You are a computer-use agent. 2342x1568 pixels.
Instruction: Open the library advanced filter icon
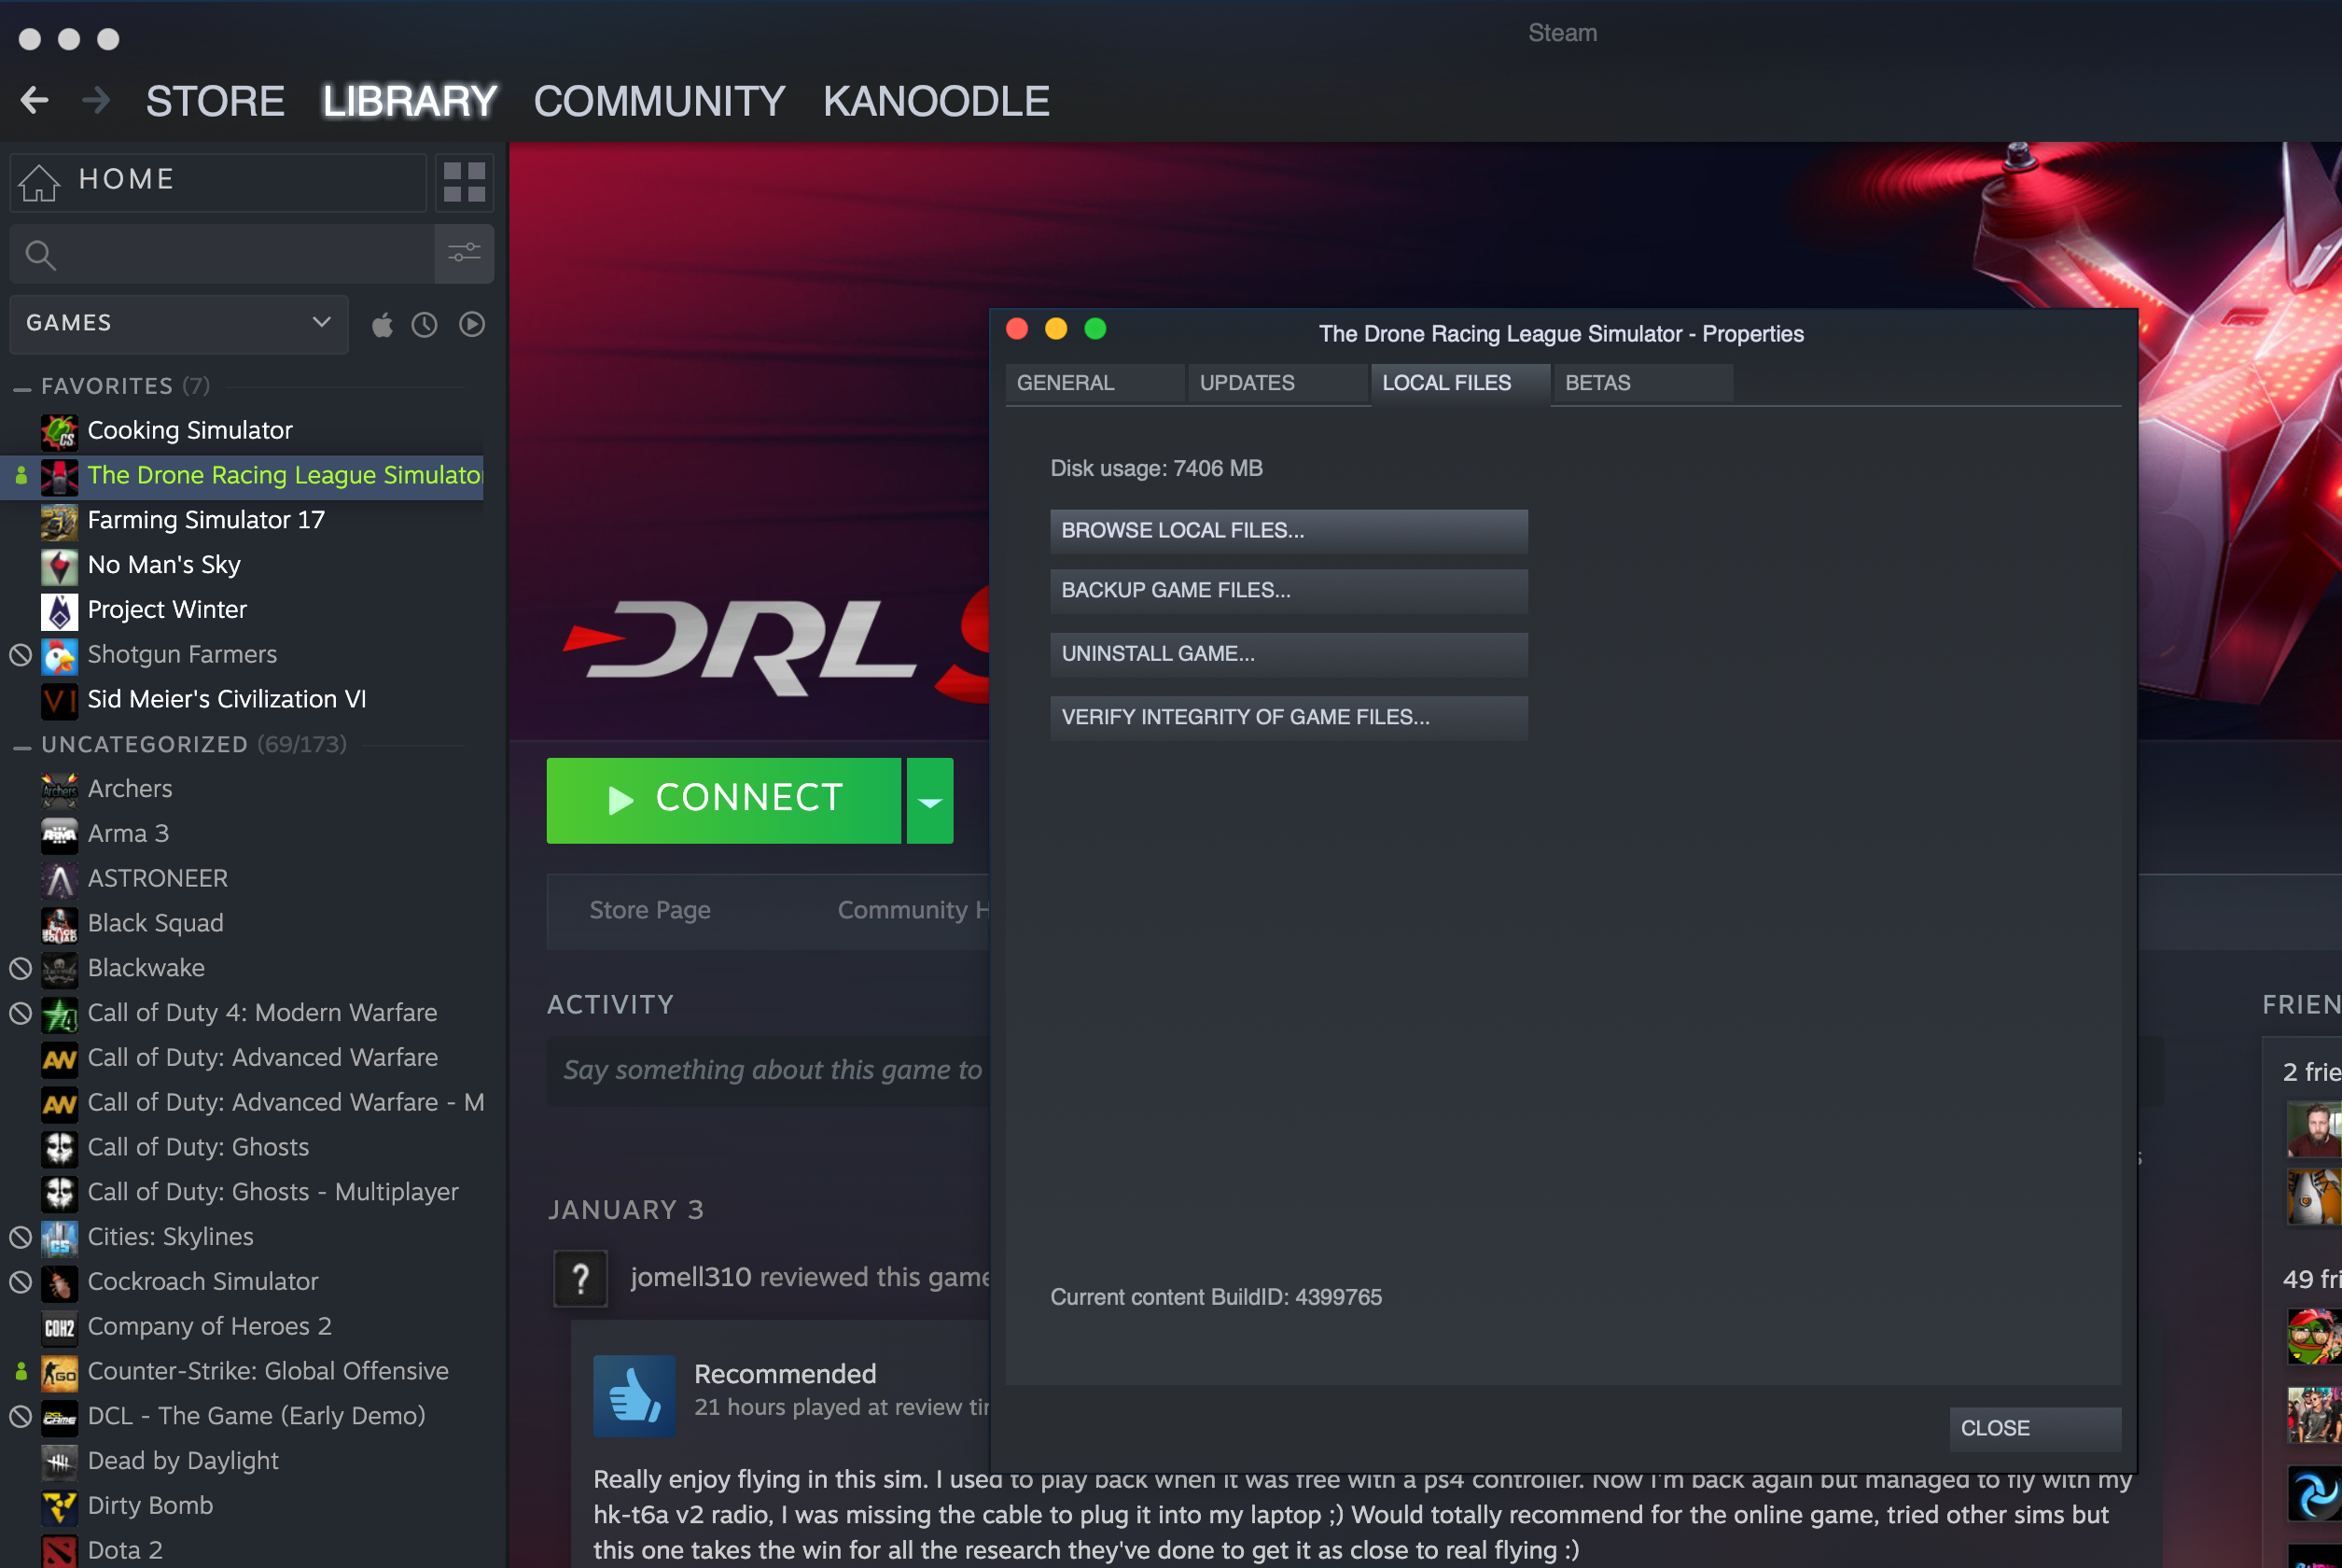click(x=464, y=254)
